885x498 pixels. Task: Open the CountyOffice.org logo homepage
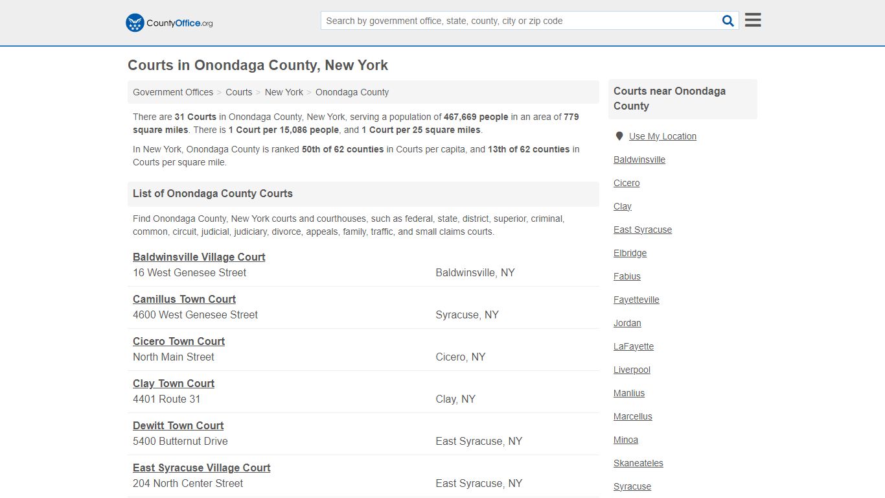click(169, 23)
